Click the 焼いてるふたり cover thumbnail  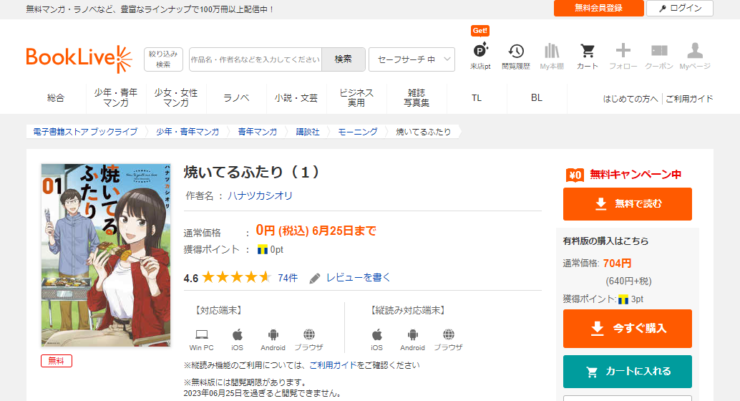[106, 255]
